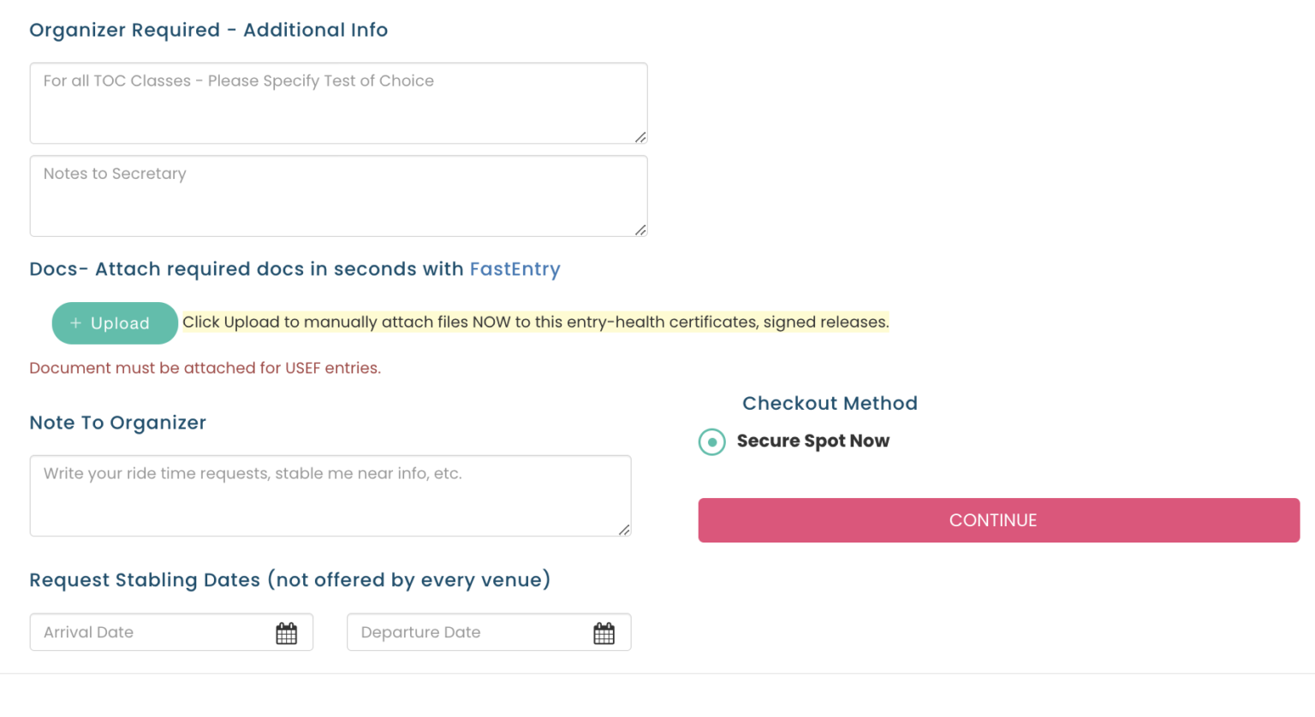Click resize handle of TOC Classes textarea
The width and height of the screenshot is (1315, 717).
pos(640,137)
